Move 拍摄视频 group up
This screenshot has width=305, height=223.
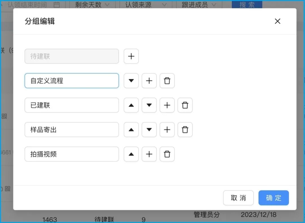point(131,154)
